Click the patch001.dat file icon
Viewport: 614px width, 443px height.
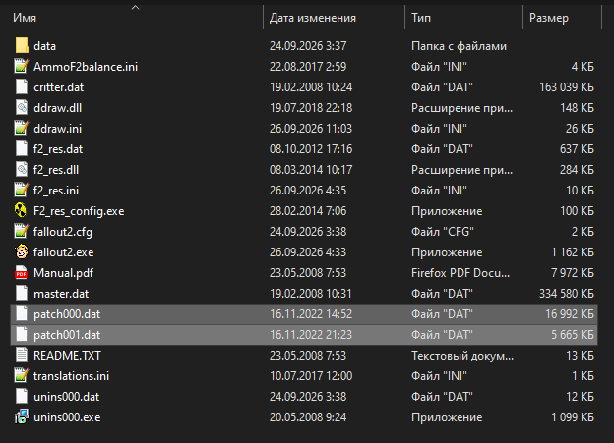point(22,335)
